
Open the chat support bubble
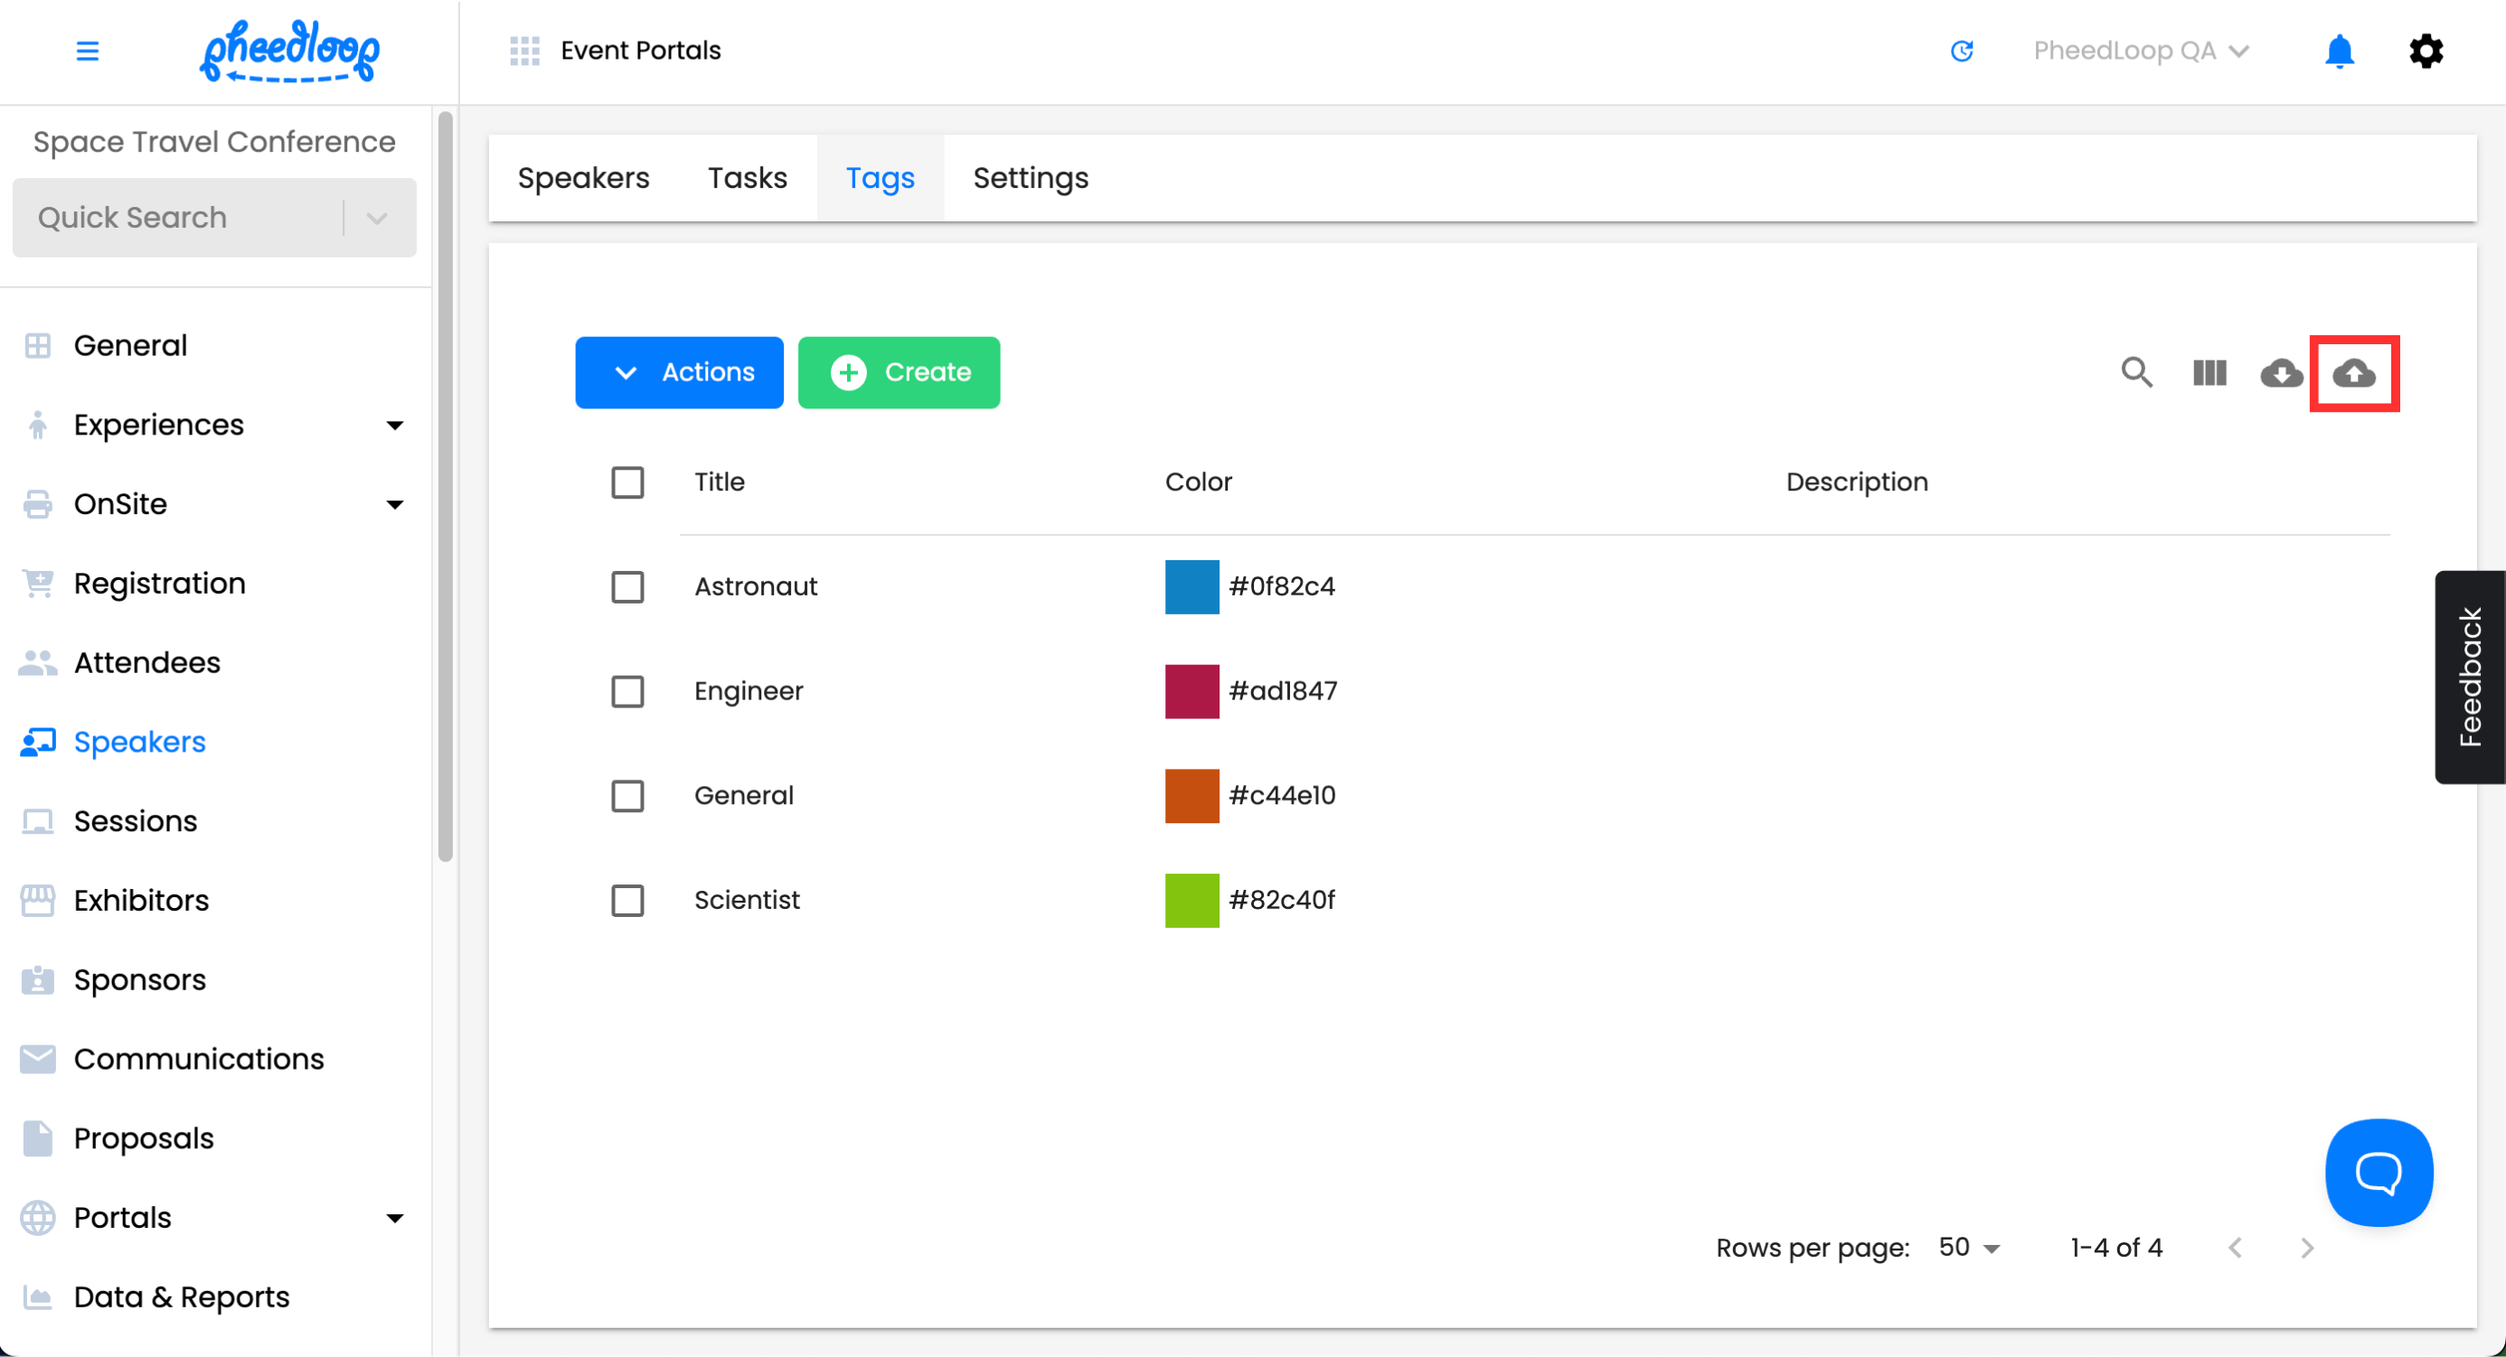2378,1173
